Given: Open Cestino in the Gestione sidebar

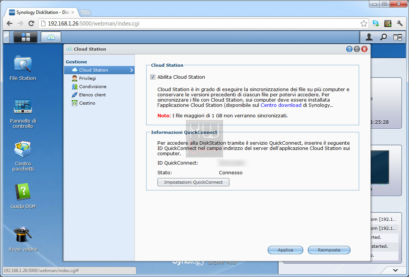Looking at the screenshot, I should pos(99,103).
